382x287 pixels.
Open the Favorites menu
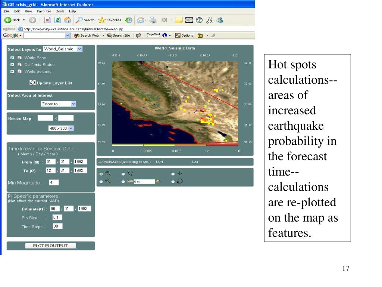pos(44,11)
